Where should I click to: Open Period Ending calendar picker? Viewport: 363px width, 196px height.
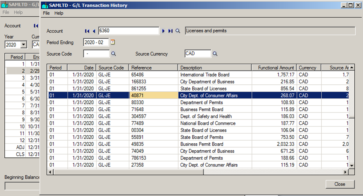[x=113, y=42]
